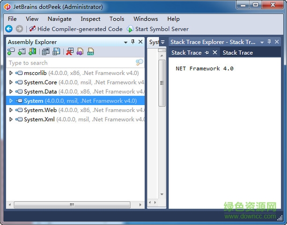Viewport: 287px width, 225px height.
Task: Open the Help menu
Action: pyautogui.click(x=173, y=19)
